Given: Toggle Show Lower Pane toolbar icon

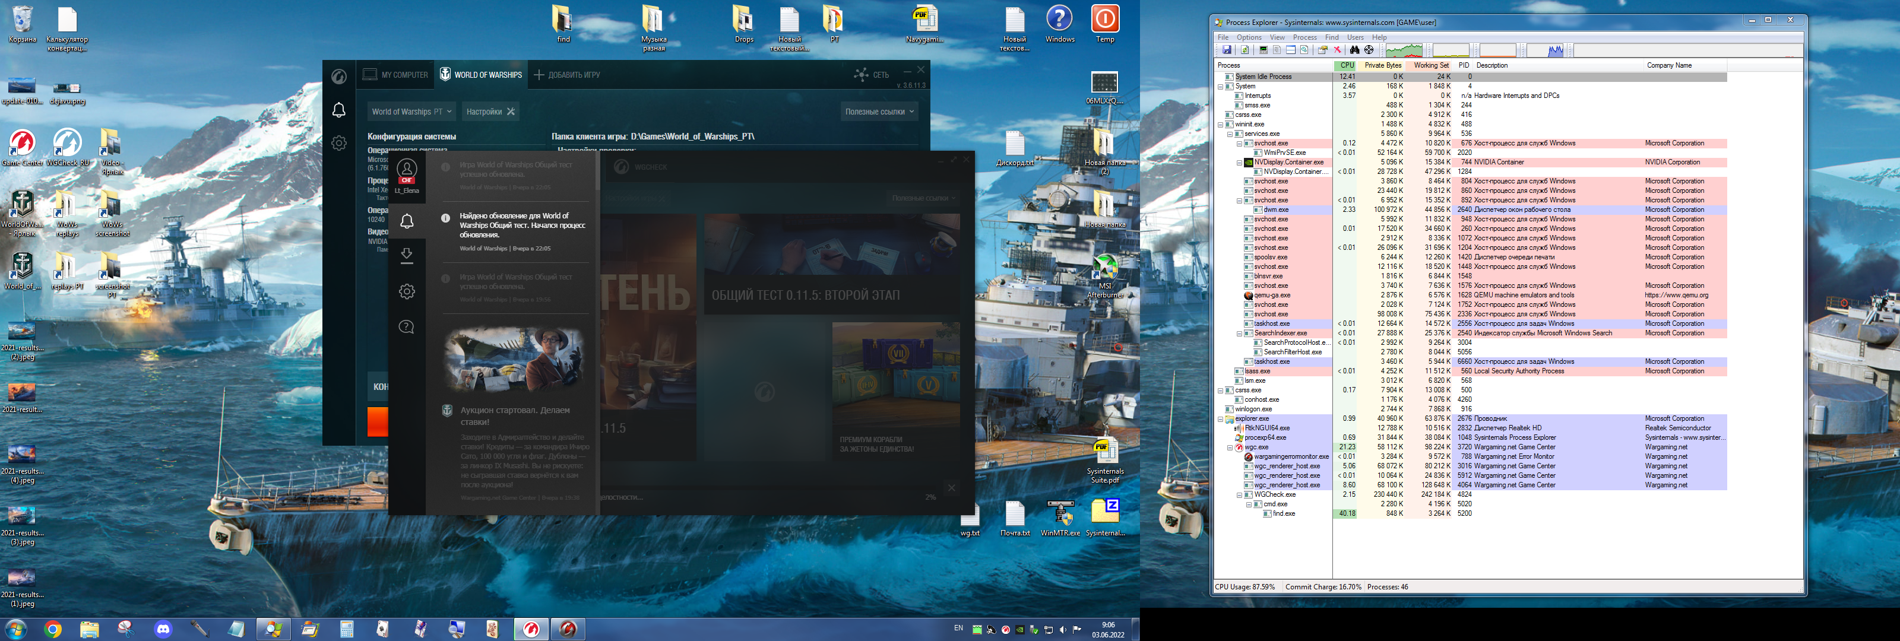Looking at the screenshot, I should [x=1291, y=50].
